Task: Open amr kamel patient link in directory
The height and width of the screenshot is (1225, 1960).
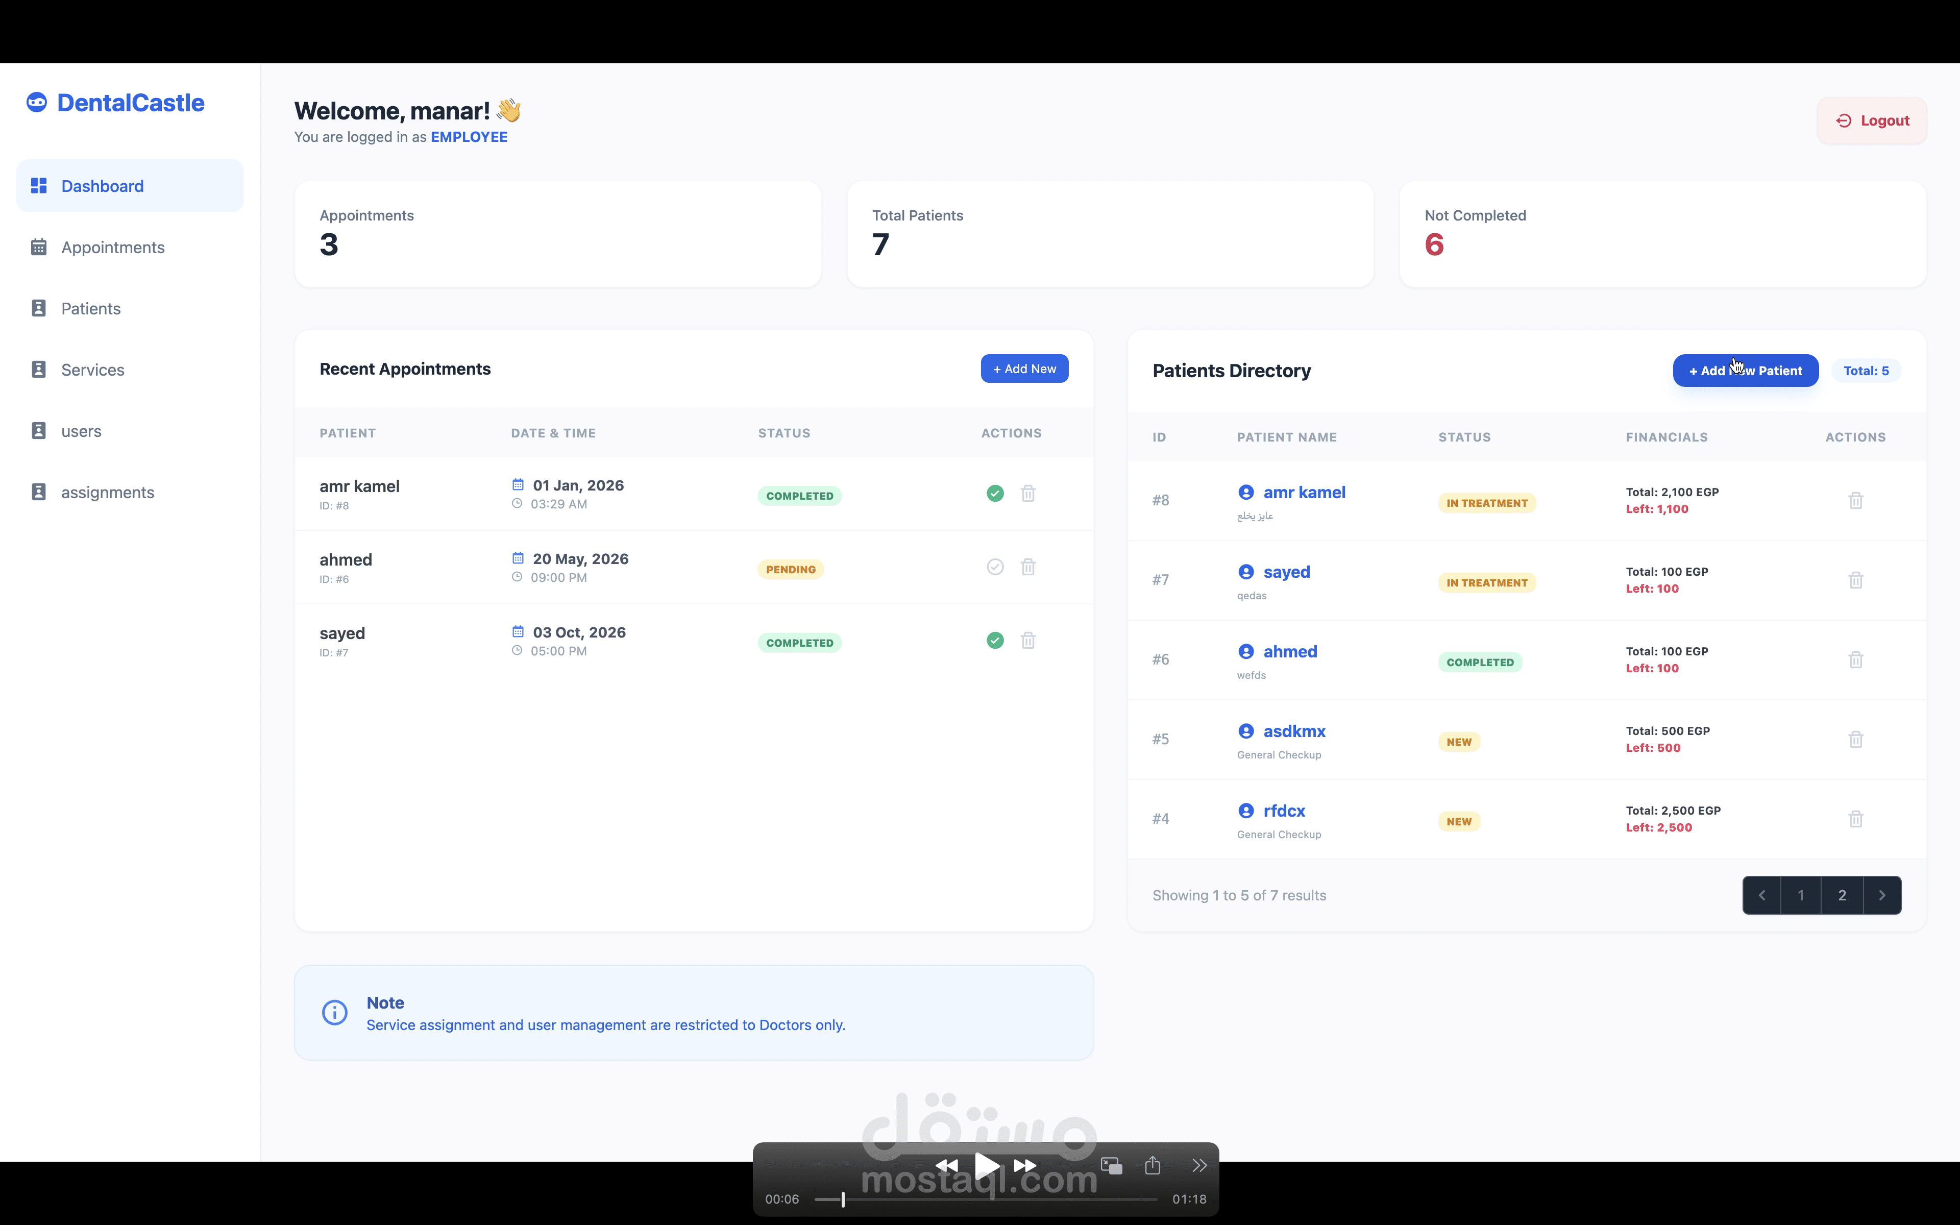Action: click(x=1304, y=493)
